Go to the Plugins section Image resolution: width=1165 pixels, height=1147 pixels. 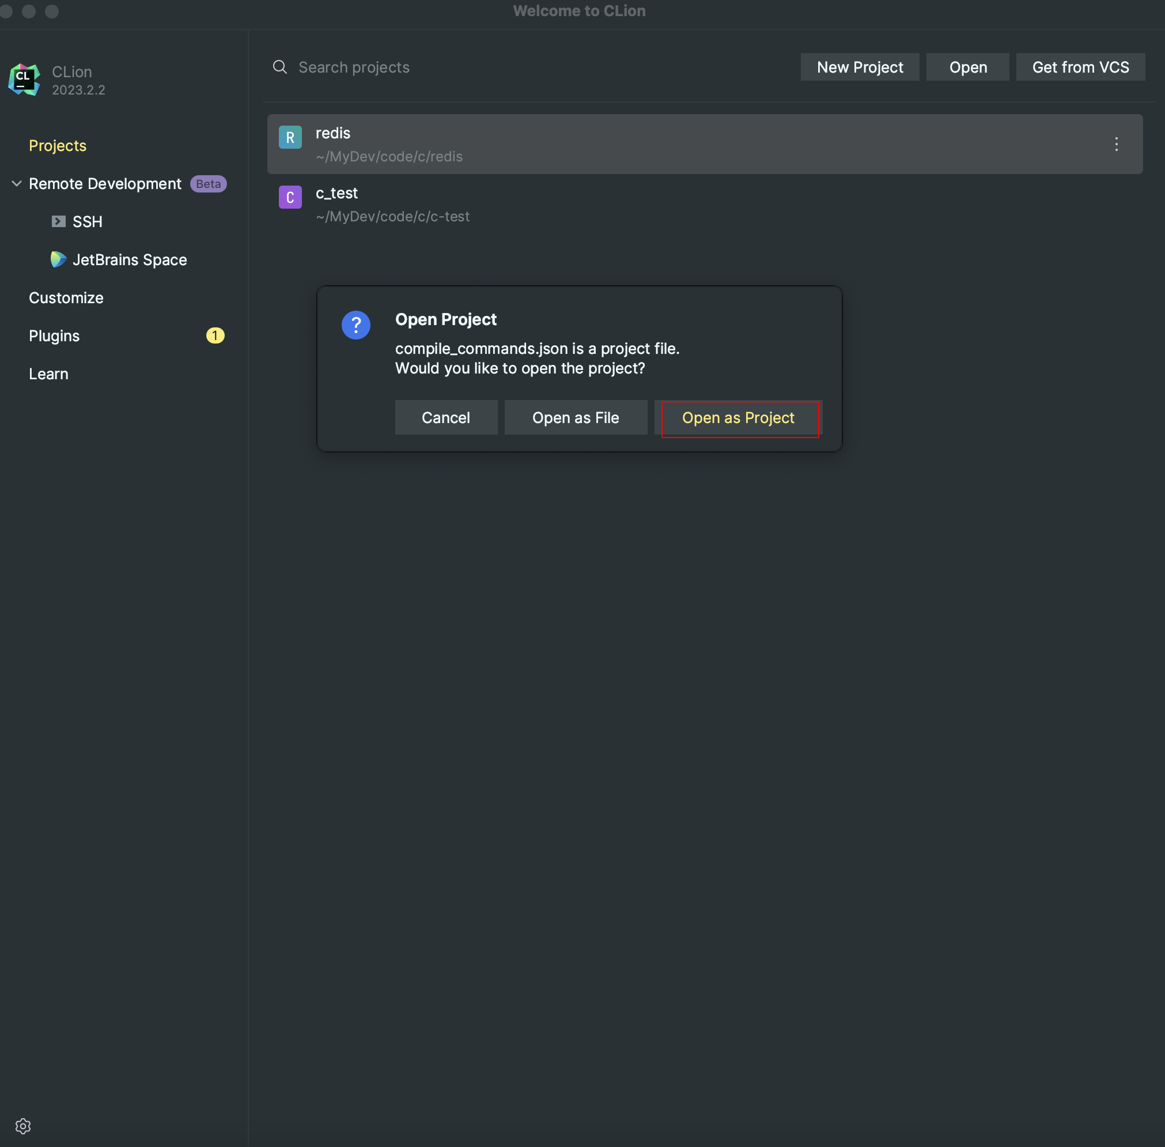point(54,335)
